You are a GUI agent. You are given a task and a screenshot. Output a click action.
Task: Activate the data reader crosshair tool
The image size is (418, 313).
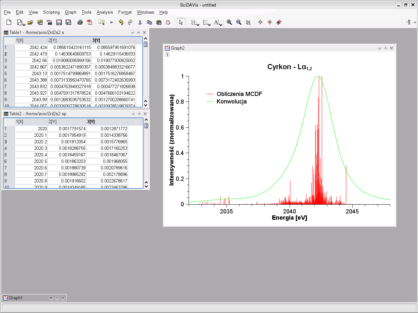(260, 22)
